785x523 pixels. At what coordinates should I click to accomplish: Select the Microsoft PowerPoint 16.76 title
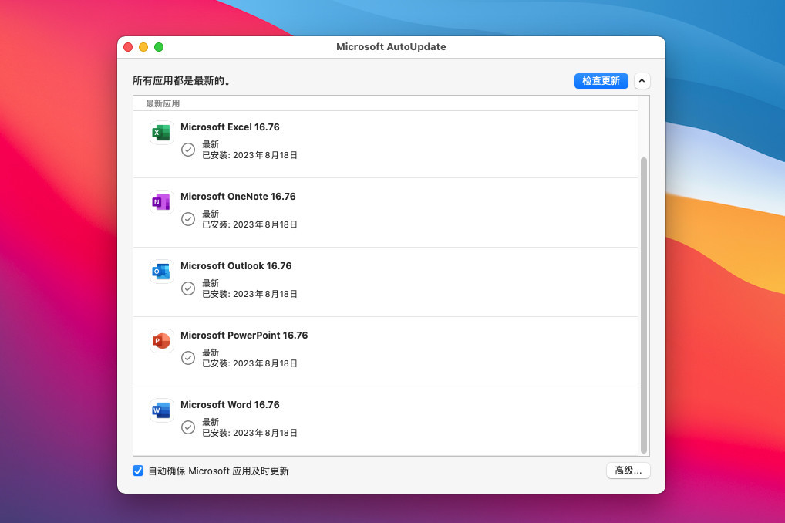[244, 335]
